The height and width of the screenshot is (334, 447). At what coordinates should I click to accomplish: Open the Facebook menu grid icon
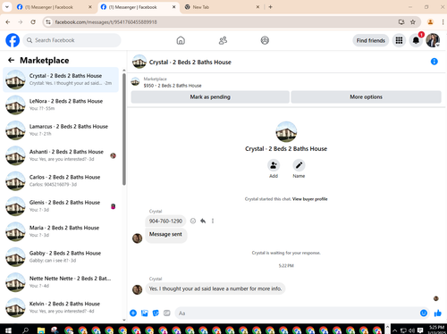[x=399, y=40]
